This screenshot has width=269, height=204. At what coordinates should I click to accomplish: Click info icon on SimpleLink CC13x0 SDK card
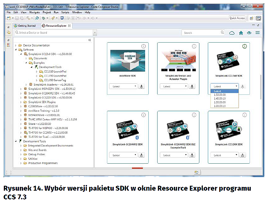[x=245, y=46]
